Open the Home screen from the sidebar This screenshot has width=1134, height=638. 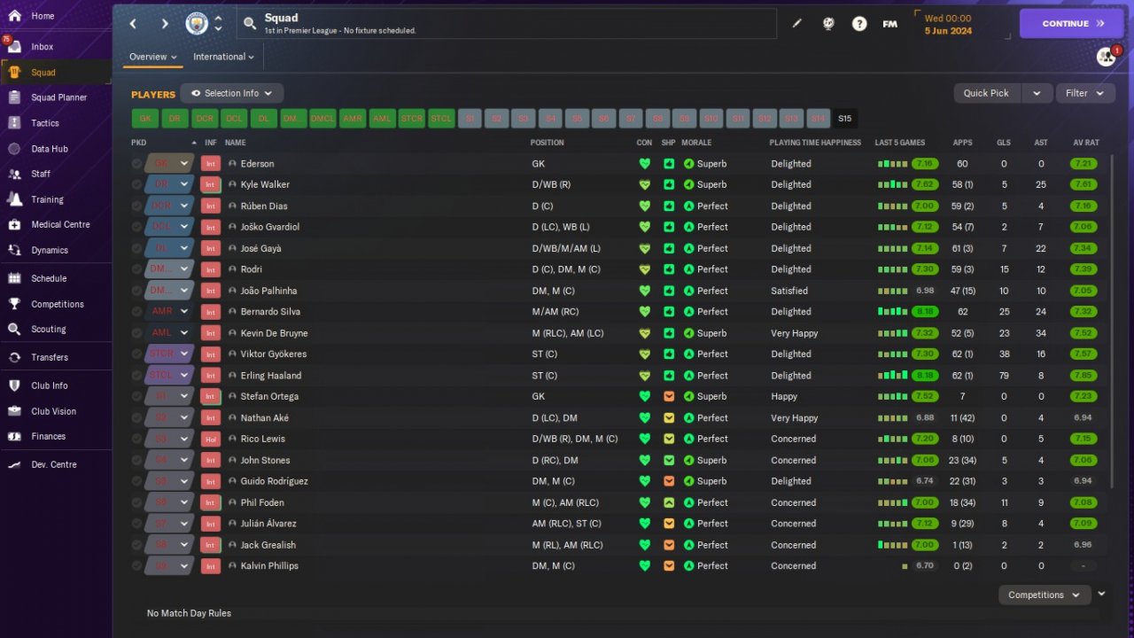[43, 16]
